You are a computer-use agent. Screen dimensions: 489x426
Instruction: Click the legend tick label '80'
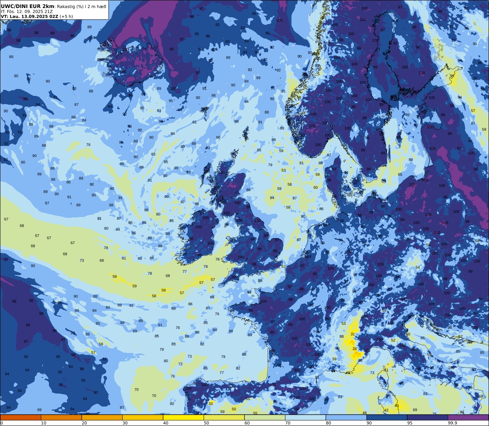[x=328, y=423]
